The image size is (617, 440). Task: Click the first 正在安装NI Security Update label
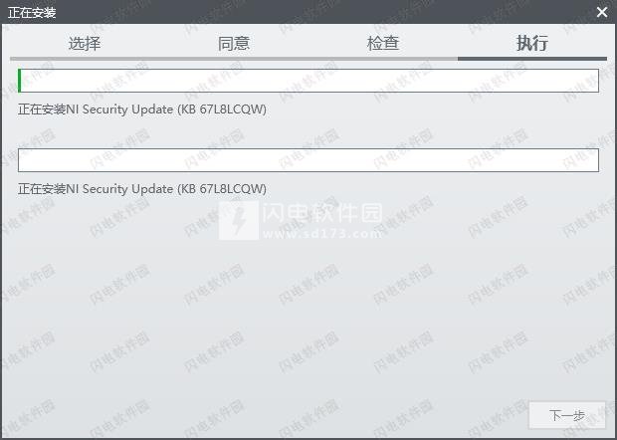[142, 110]
